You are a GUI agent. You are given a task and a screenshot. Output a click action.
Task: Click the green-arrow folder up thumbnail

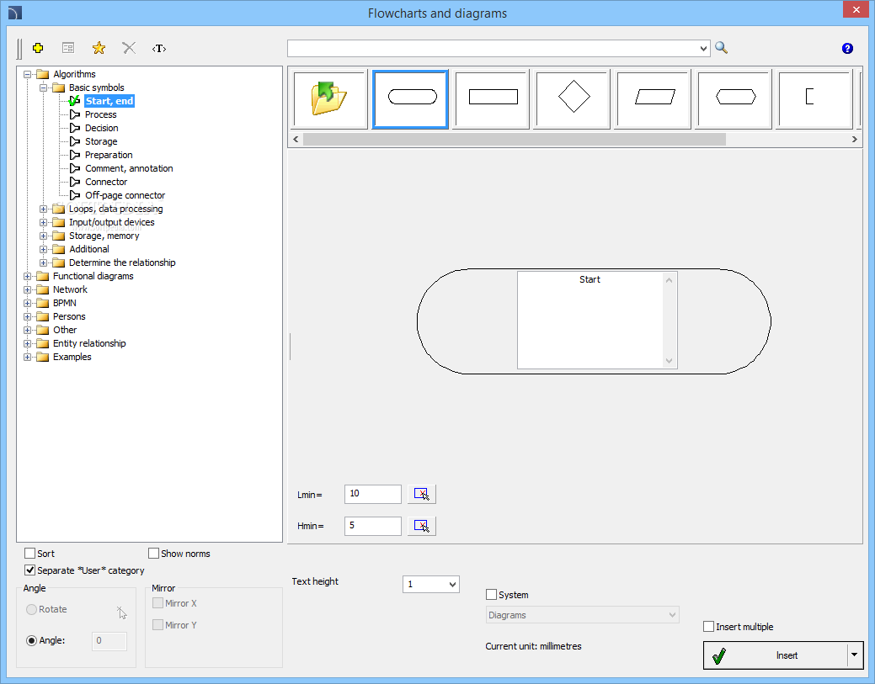tap(329, 98)
